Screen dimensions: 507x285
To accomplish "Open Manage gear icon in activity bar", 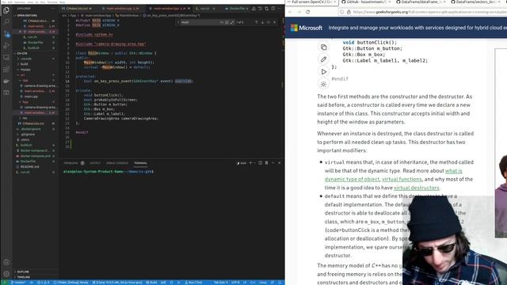I will click(x=6, y=274).
